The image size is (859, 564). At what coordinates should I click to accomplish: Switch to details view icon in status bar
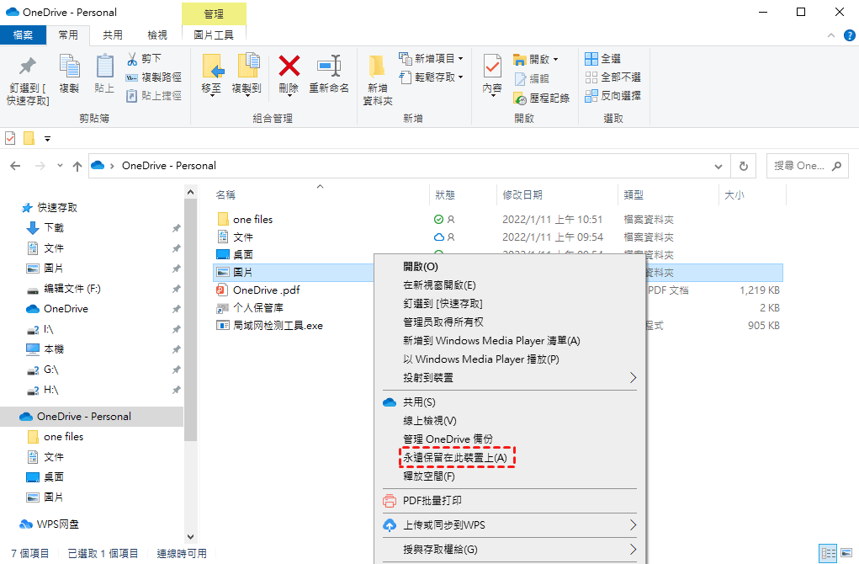(829, 553)
